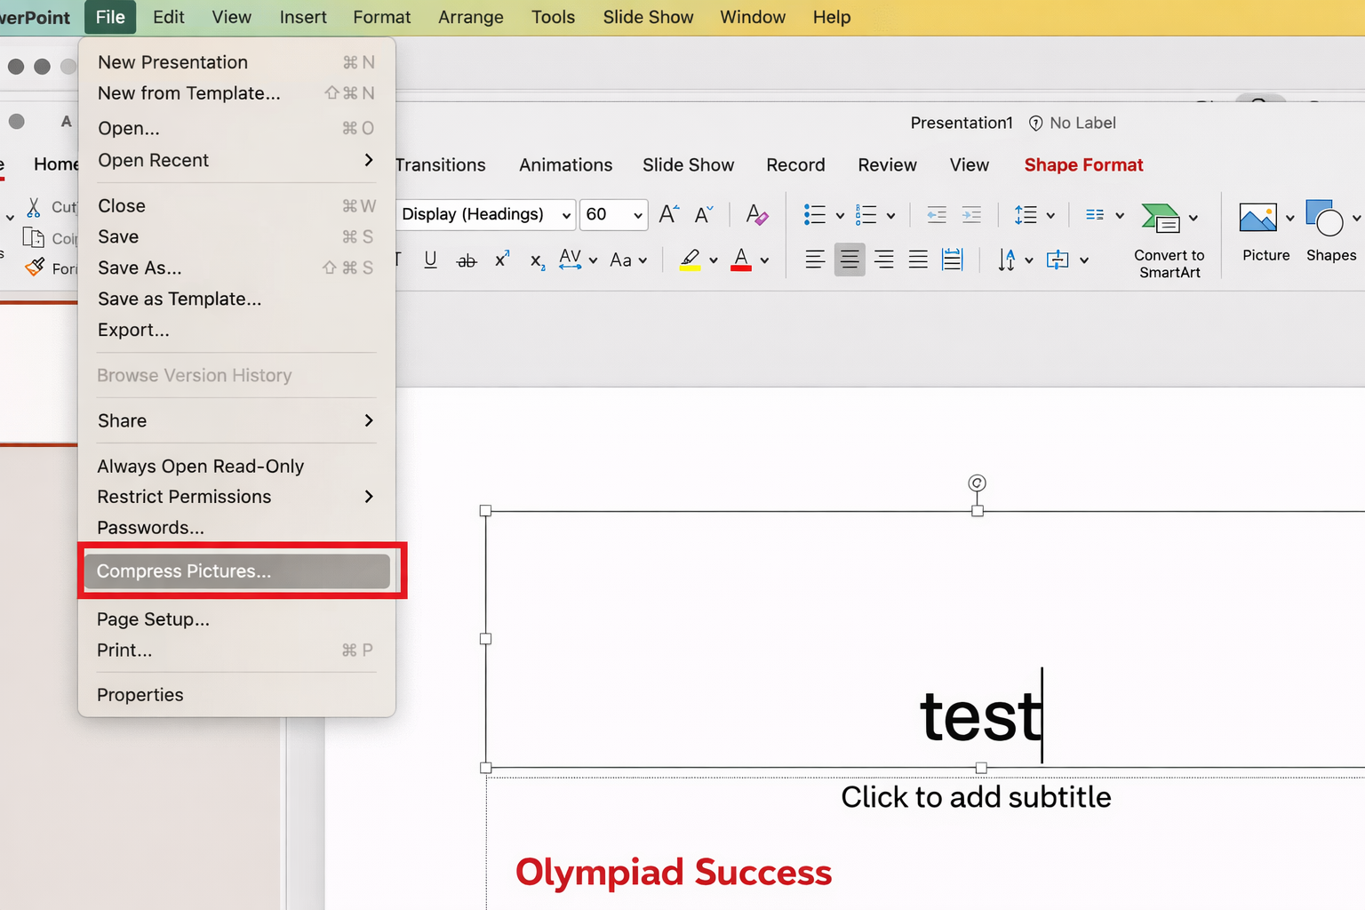Click the Superscript icon

[502, 260]
